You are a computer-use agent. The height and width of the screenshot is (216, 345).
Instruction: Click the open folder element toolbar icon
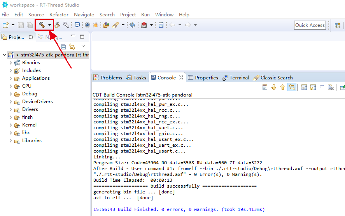click(x=106, y=25)
